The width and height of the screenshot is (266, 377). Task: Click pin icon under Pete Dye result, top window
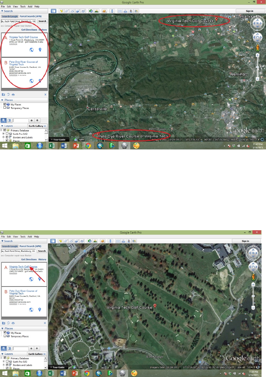click(40, 81)
